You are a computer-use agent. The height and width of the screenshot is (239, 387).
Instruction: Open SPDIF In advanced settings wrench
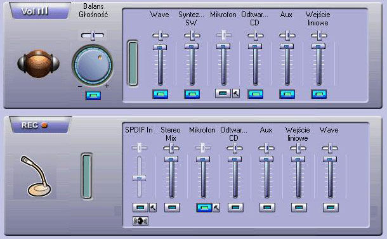(153, 208)
